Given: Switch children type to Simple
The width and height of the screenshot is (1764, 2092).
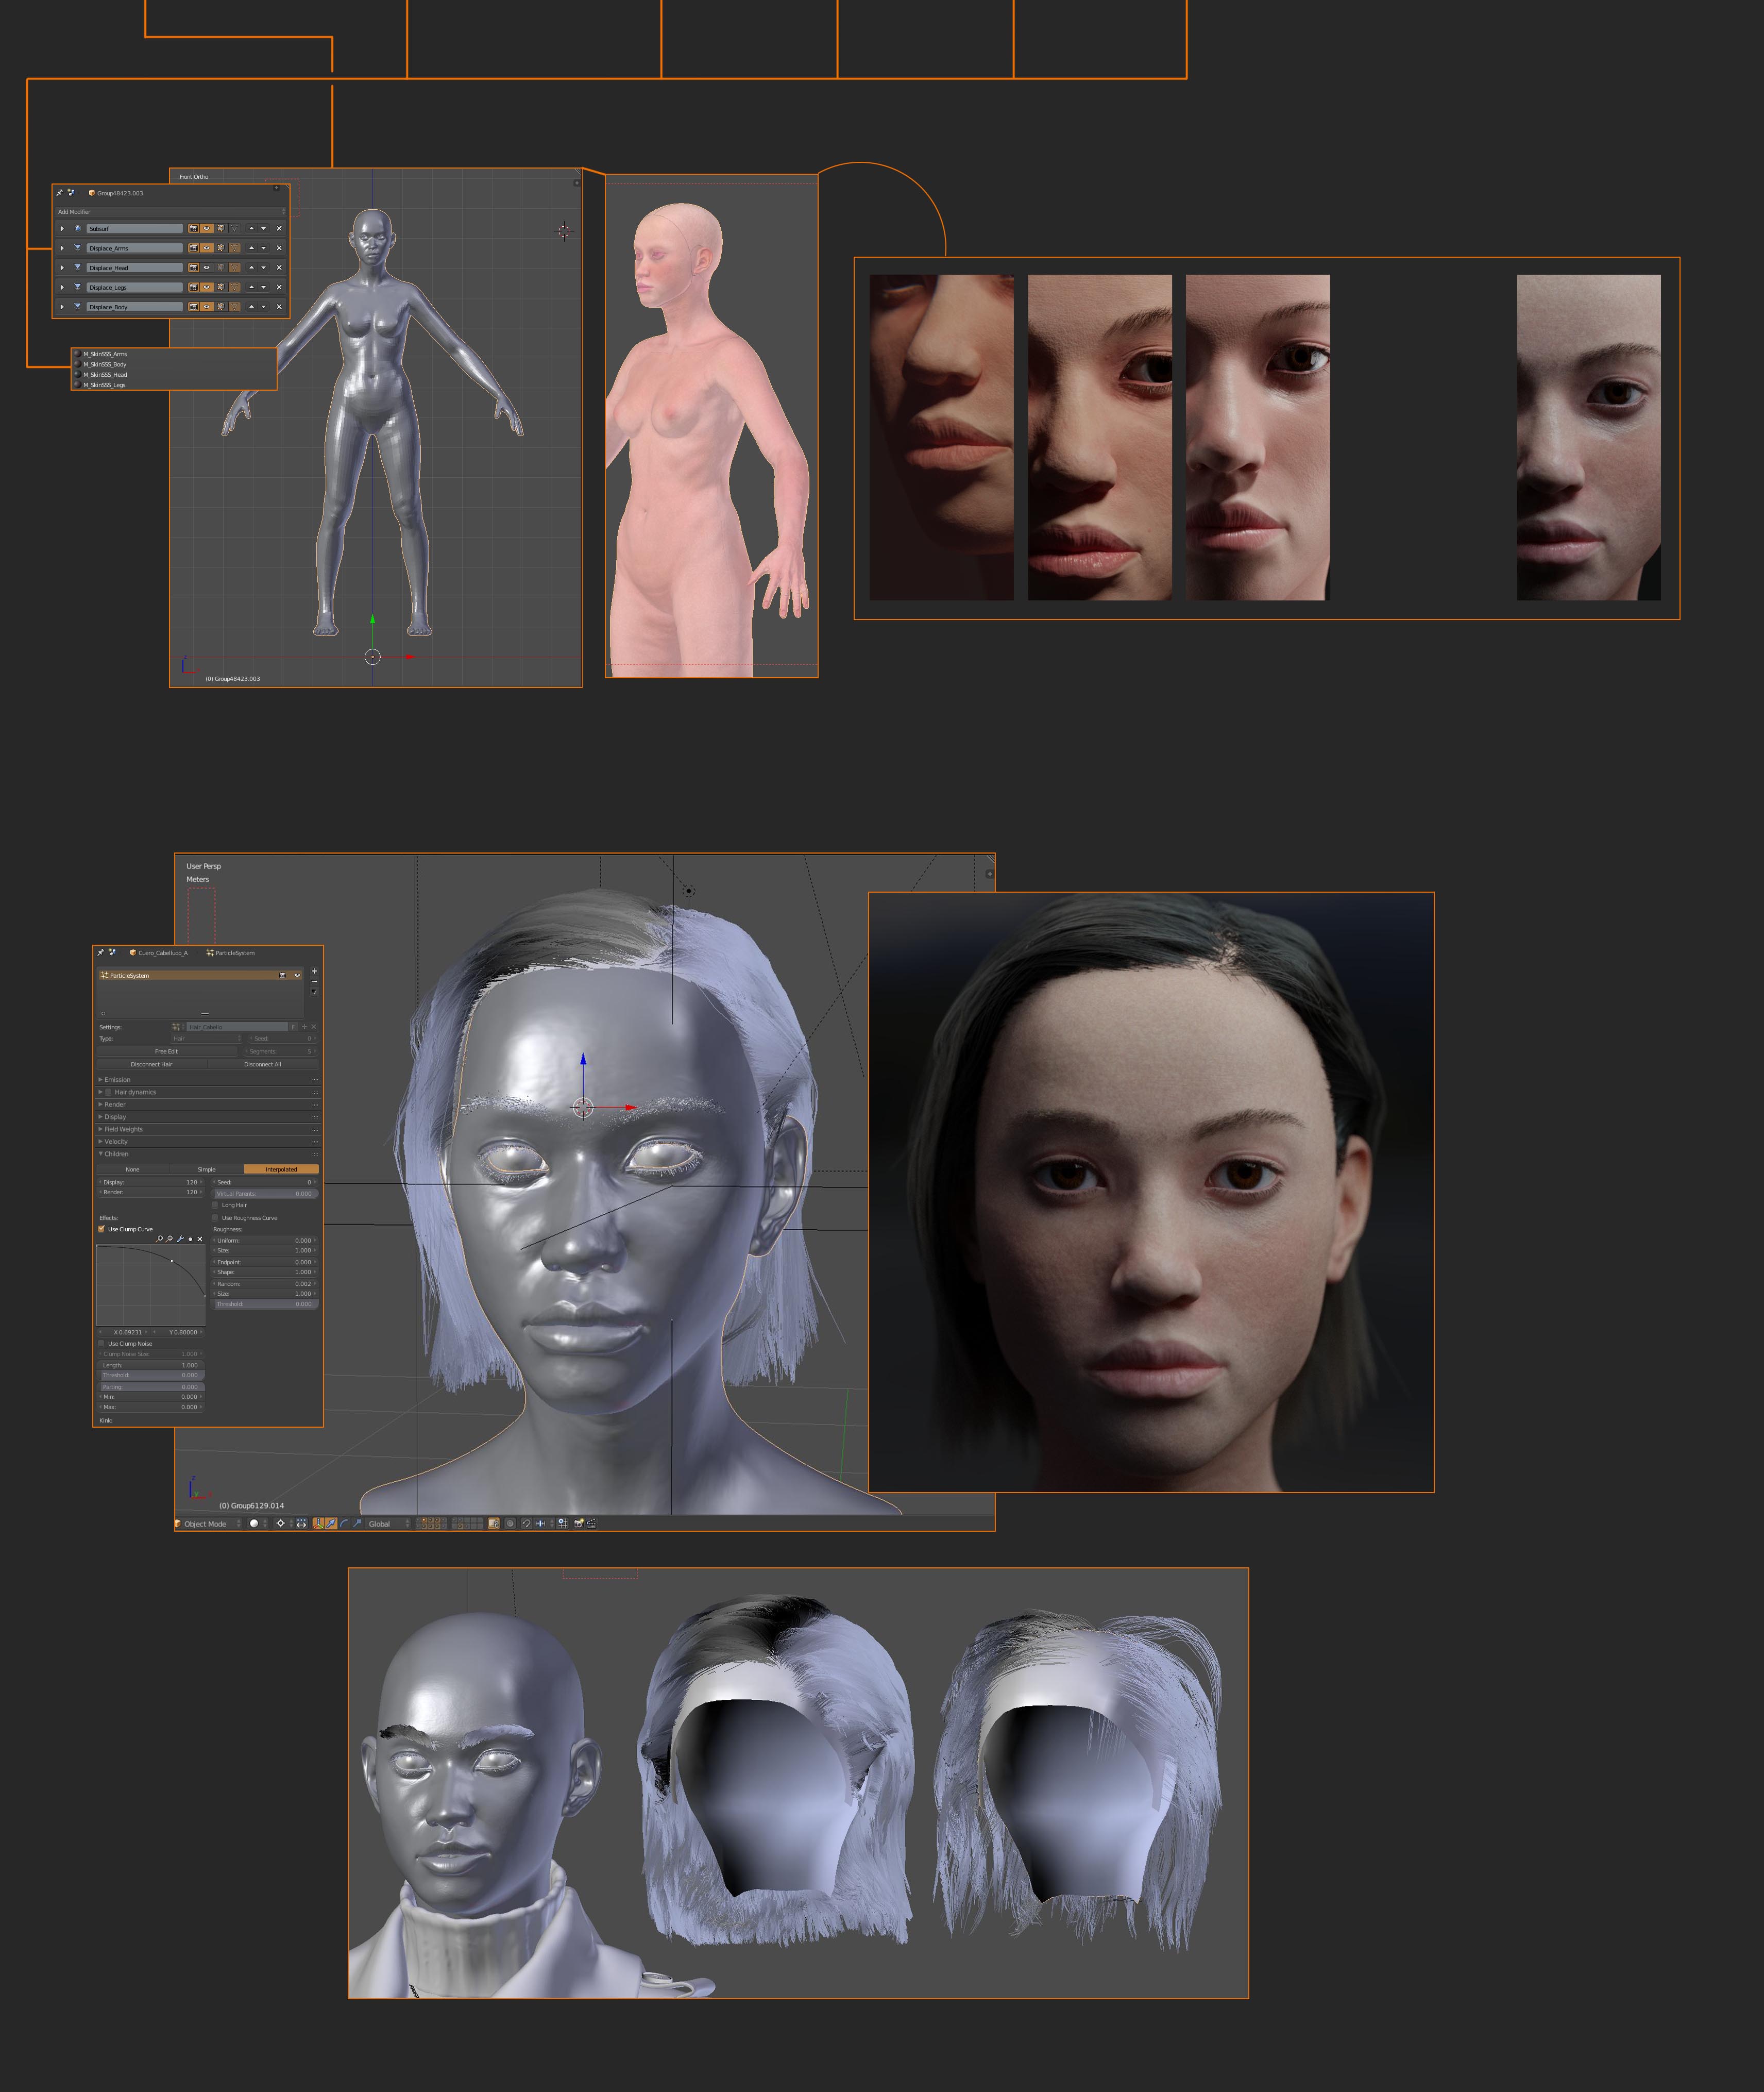Looking at the screenshot, I should (207, 1168).
